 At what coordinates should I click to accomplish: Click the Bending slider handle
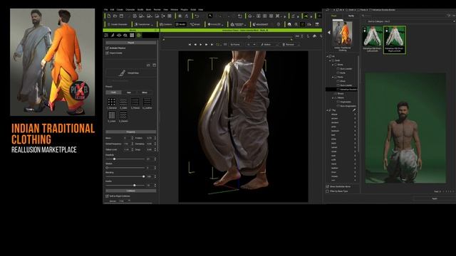144,176
